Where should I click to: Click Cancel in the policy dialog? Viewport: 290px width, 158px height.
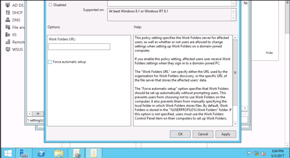pos(203,134)
